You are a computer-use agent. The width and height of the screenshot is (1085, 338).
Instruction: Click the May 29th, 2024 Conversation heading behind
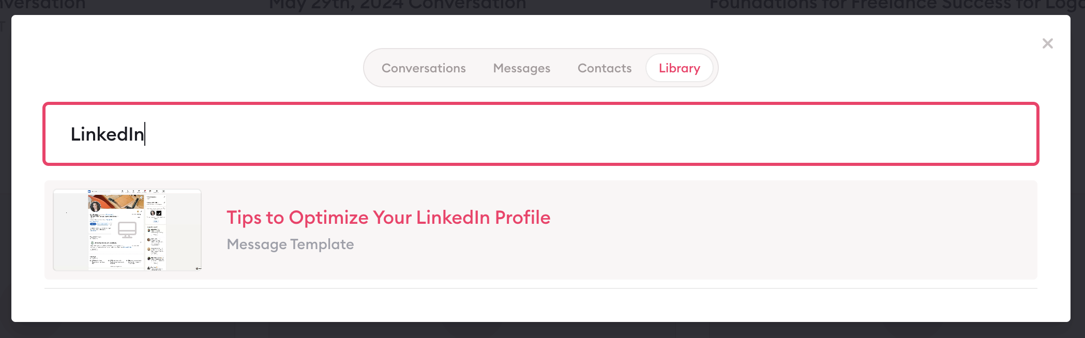(x=397, y=5)
